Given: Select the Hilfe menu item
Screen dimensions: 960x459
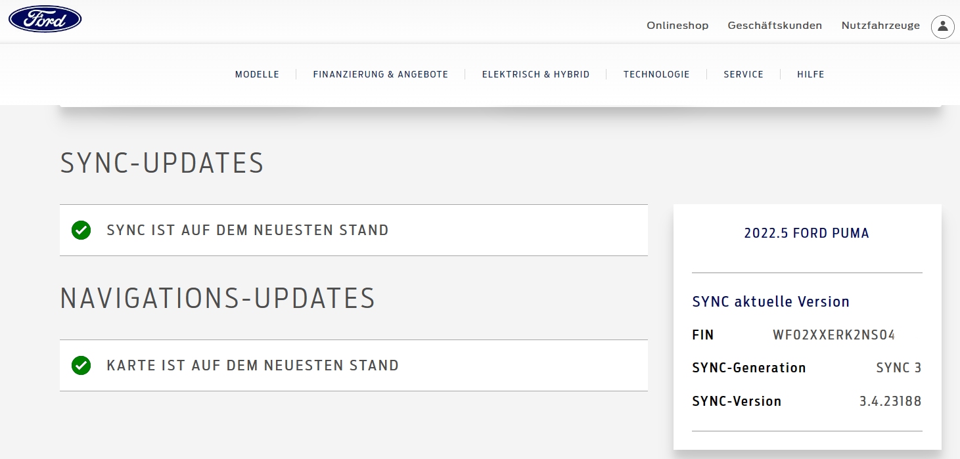Looking at the screenshot, I should tap(810, 75).
